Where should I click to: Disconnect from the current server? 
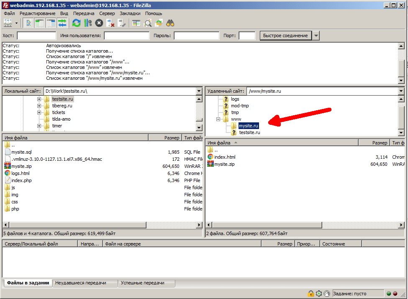point(110,23)
